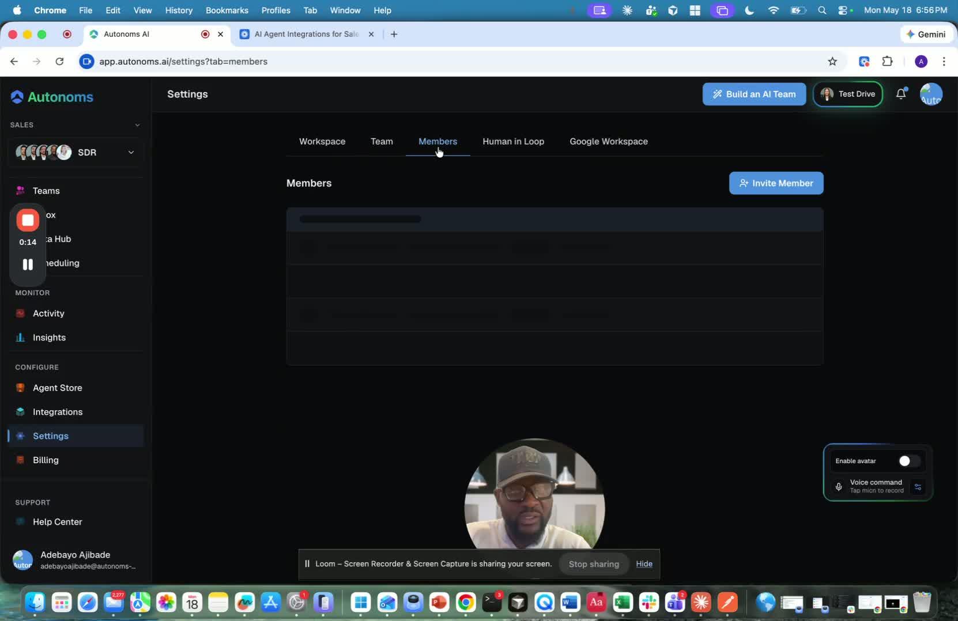This screenshot has width=958, height=621.
Task: Open the date and time in the menu bar
Action: [906, 10]
